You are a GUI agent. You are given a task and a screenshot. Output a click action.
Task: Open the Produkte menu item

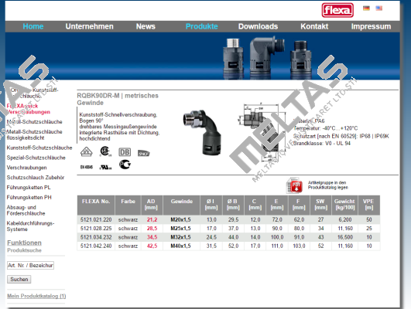tap(201, 26)
